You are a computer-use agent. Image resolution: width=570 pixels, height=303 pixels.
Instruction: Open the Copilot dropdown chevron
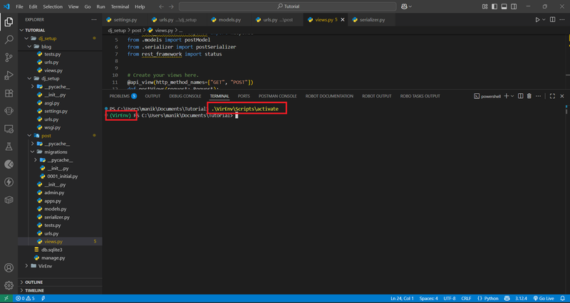[410, 6]
